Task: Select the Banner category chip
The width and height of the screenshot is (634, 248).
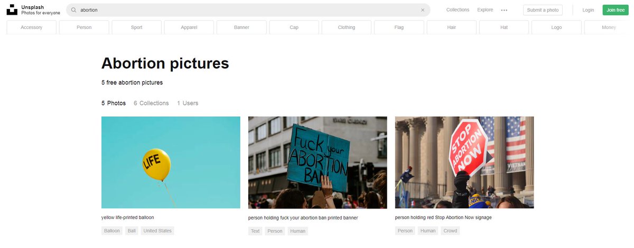Action: 241,27
